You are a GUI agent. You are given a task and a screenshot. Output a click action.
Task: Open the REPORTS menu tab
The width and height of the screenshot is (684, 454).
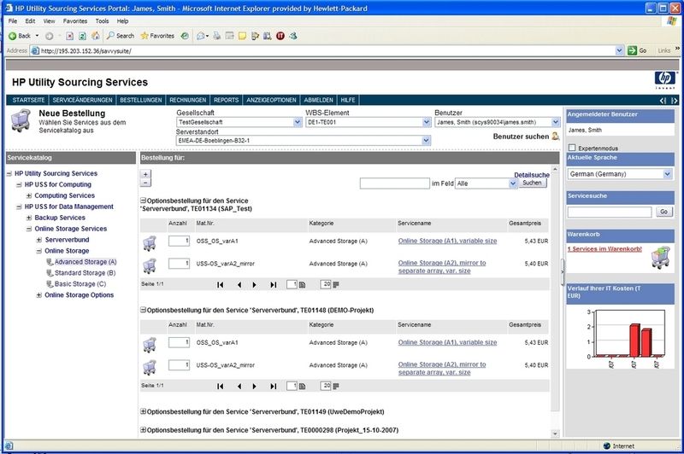coord(226,100)
